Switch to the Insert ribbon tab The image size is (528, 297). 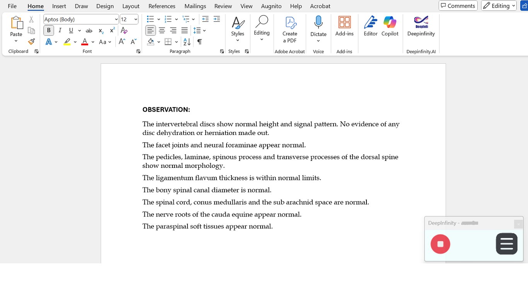point(59,6)
